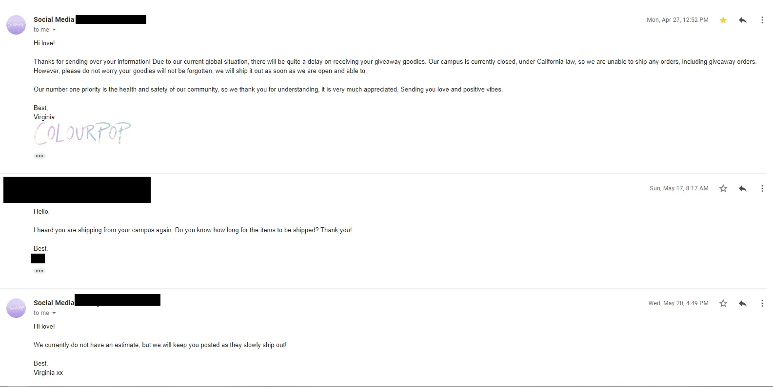This screenshot has height=387, width=773.
Task: Click Social Media sender name, first email
Action: tap(54, 19)
